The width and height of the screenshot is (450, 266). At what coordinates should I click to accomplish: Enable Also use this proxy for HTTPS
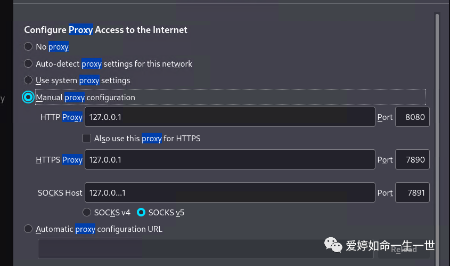pyautogui.click(x=87, y=138)
